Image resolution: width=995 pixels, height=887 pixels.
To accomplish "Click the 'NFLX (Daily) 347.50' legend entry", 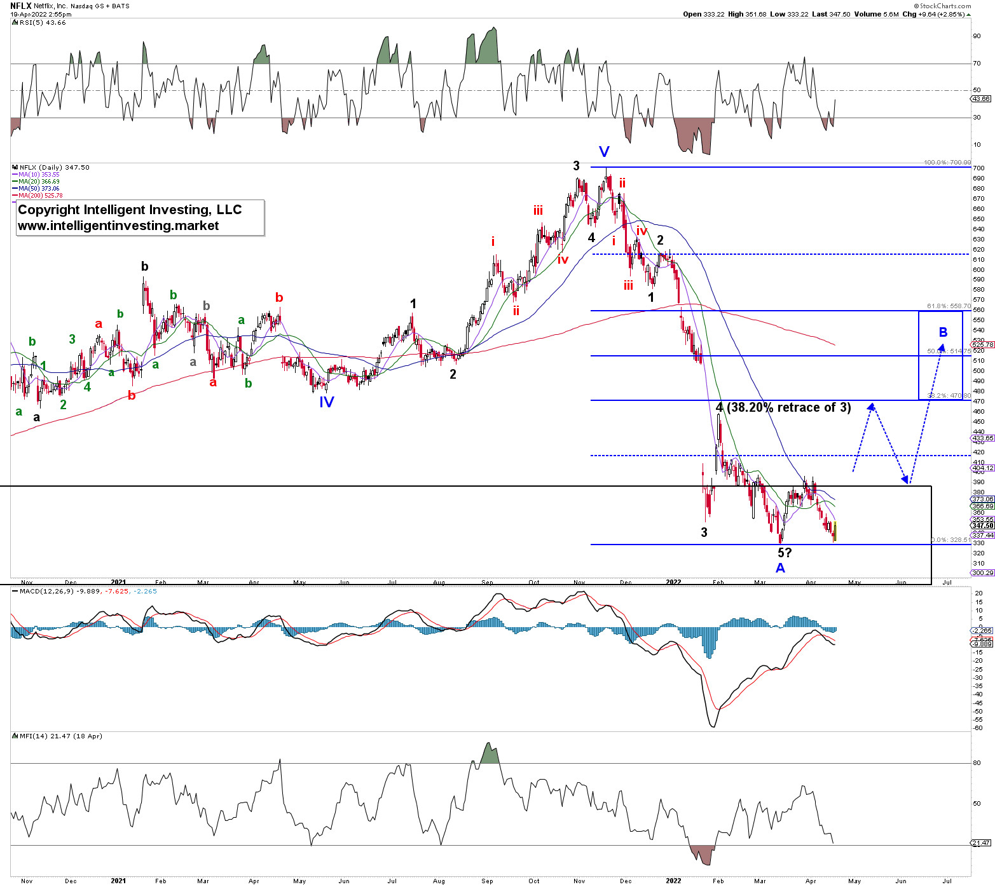I will [x=52, y=167].
